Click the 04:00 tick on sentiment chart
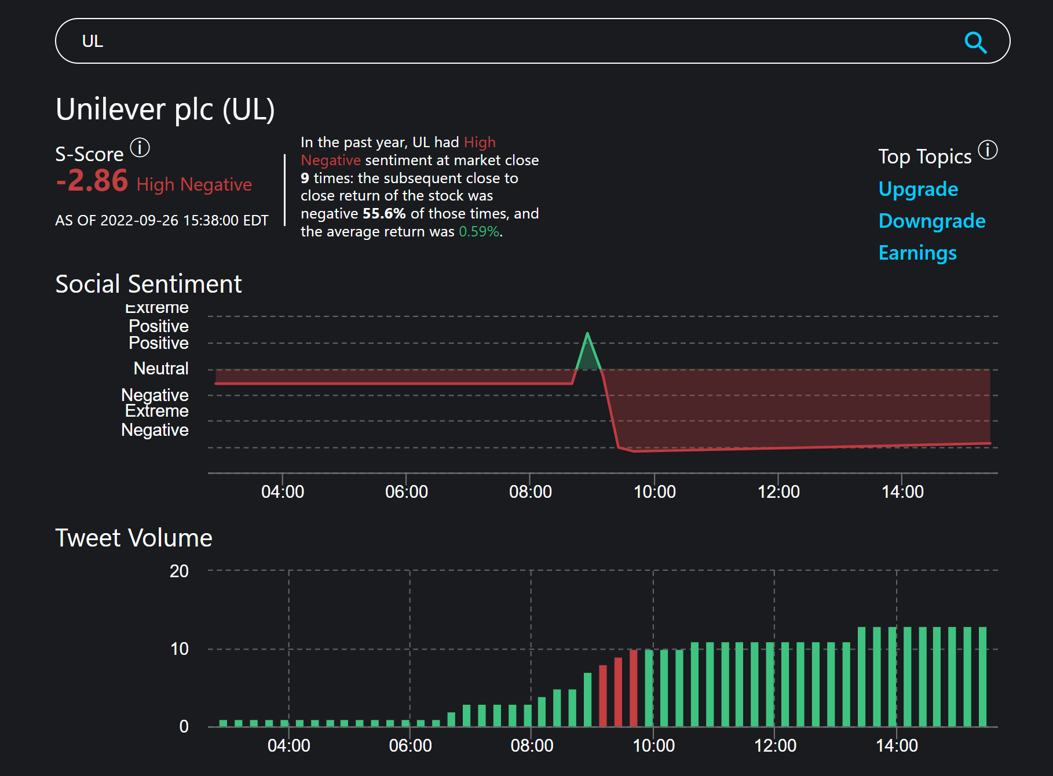 pyautogui.click(x=283, y=492)
